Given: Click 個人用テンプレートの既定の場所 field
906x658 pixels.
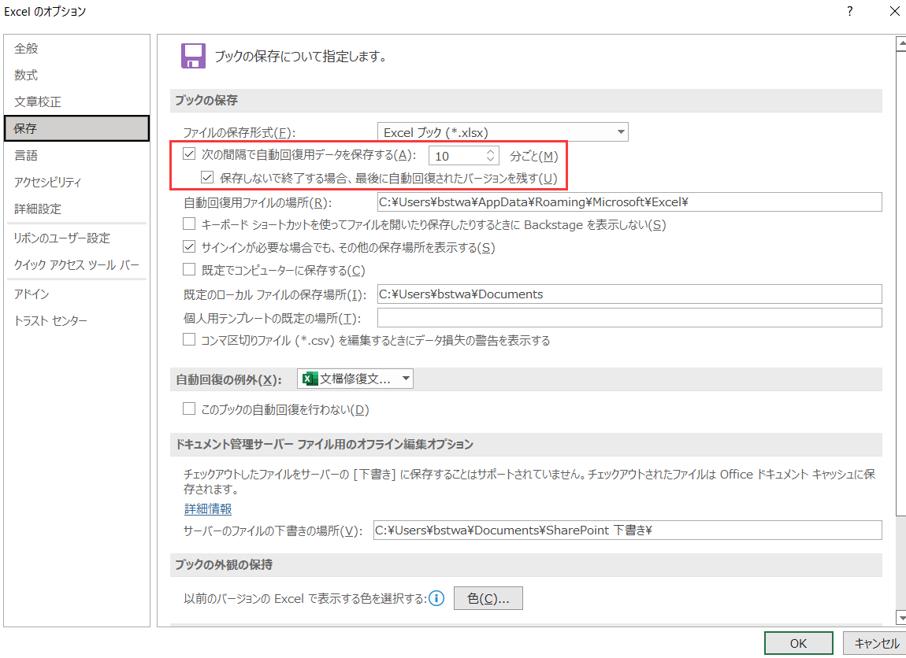Looking at the screenshot, I should [629, 317].
